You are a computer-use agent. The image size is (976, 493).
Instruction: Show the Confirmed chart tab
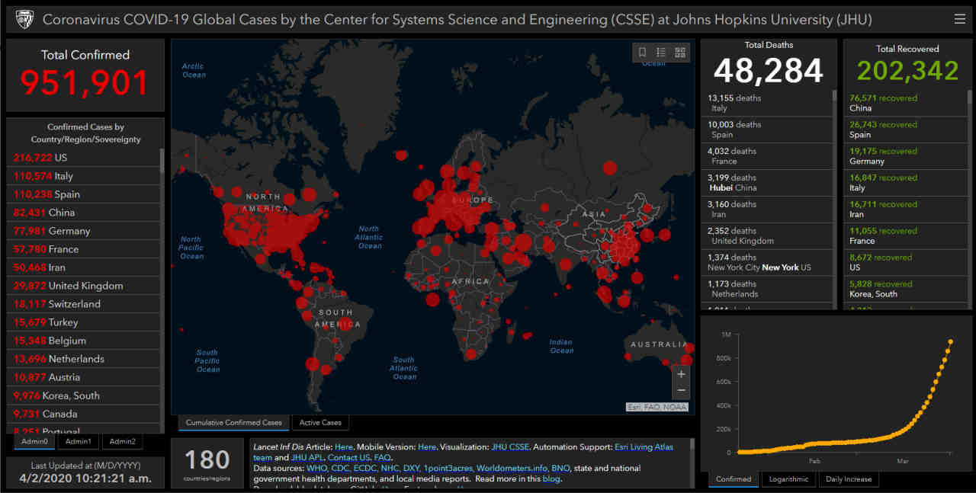pos(734,479)
